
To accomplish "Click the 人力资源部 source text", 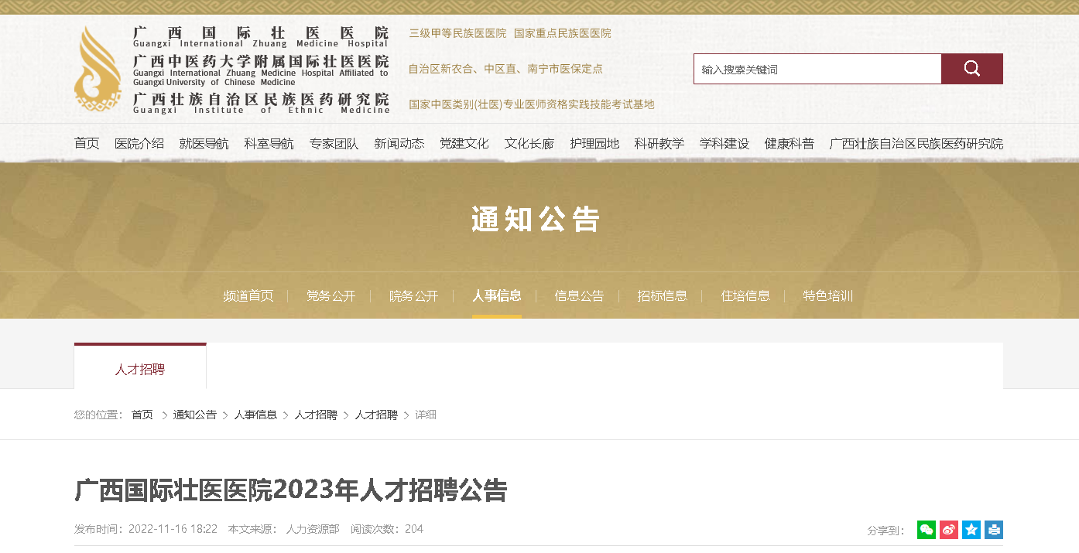I will tap(313, 529).
